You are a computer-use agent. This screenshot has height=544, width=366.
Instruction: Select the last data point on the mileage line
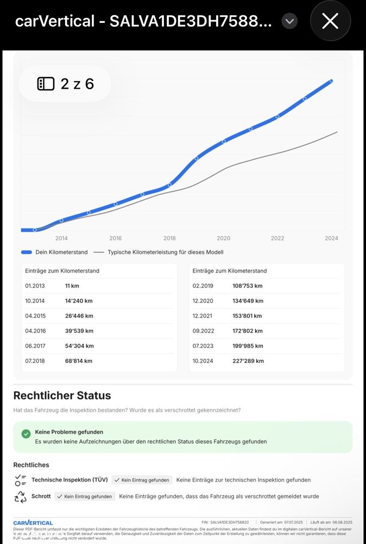331,81
